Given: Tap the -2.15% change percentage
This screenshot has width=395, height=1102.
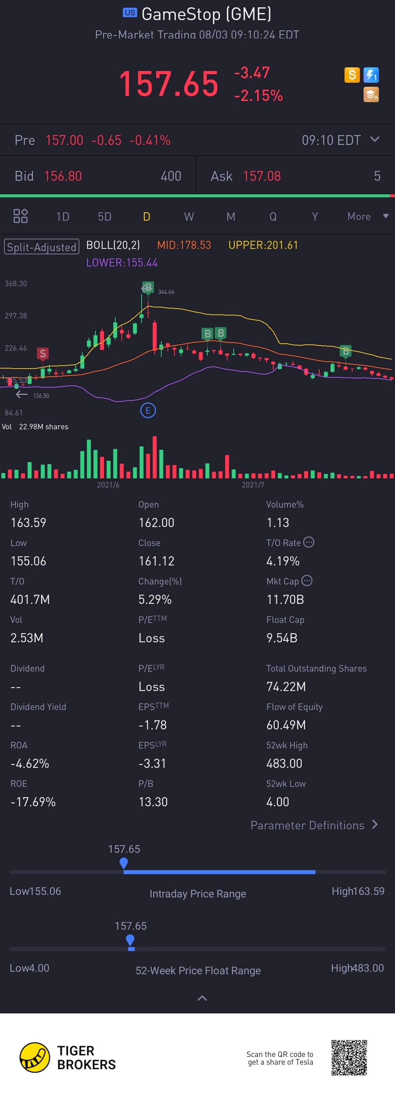Looking at the screenshot, I should pyautogui.click(x=259, y=96).
